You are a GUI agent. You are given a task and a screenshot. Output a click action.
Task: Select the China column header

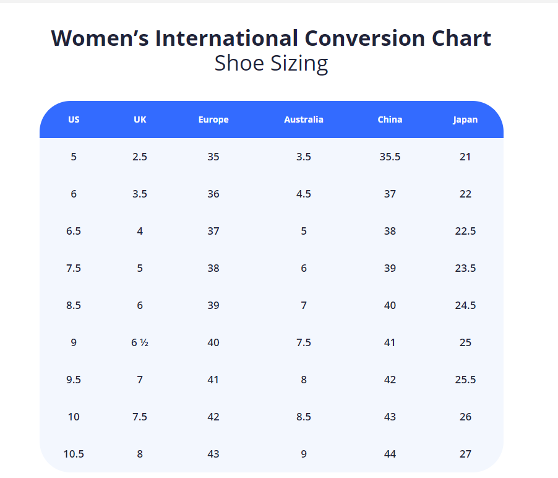pos(390,119)
